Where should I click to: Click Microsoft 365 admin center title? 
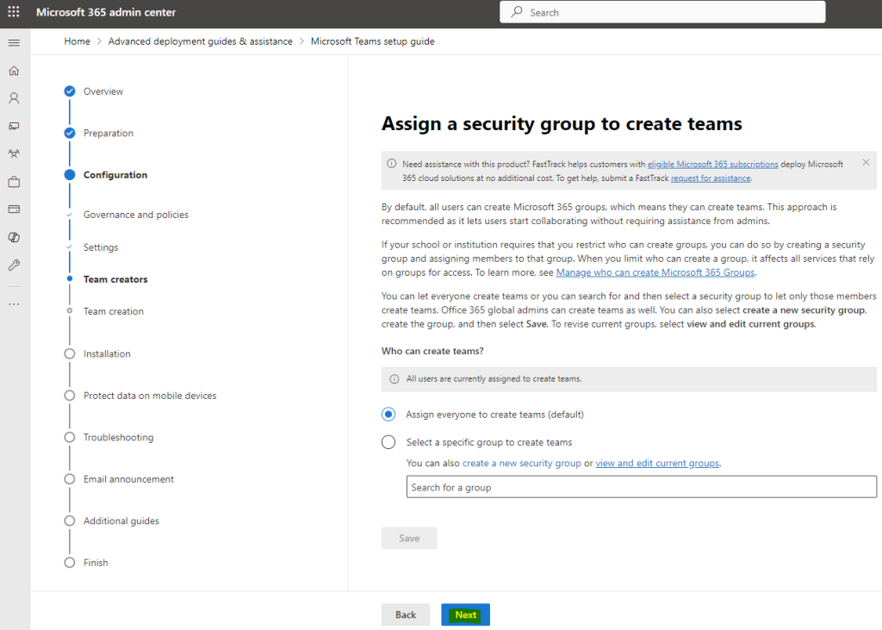[x=106, y=12]
